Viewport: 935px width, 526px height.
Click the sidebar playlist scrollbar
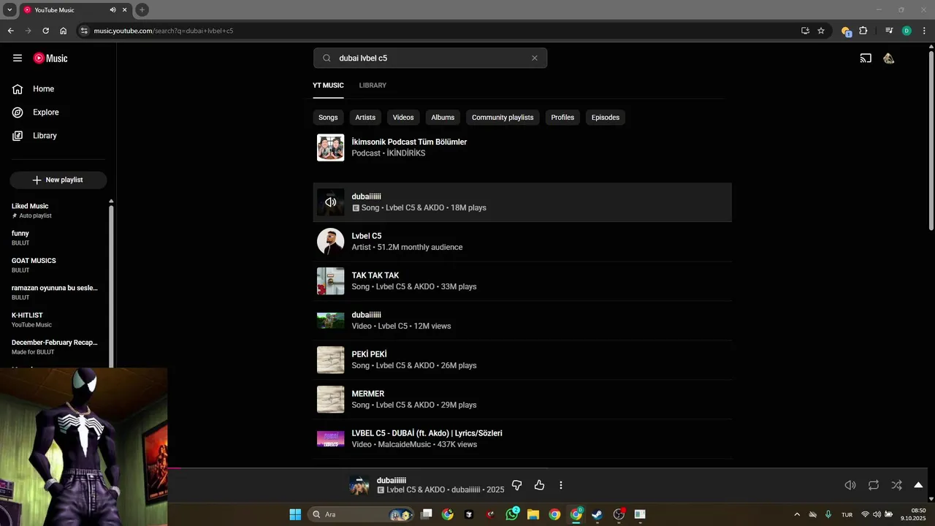click(x=111, y=285)
